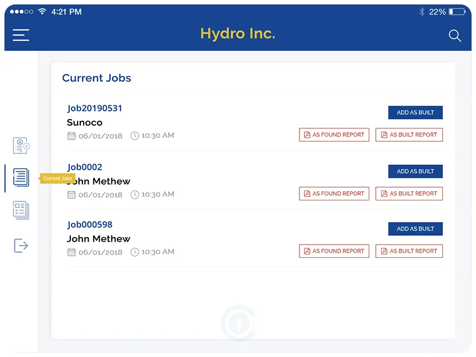Open AS BUILT REPORT for Job000598

coord(409,251)
